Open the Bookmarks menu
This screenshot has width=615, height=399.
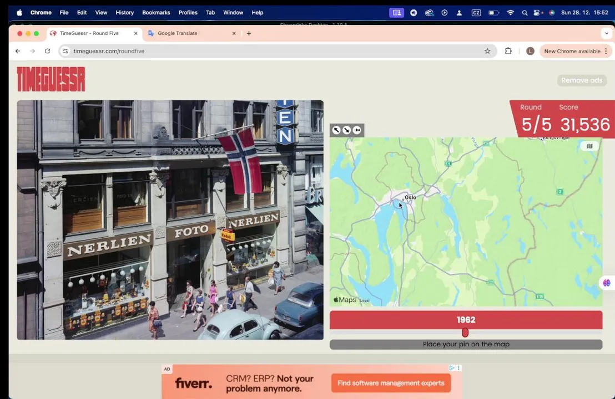click(x=156, y=13)
